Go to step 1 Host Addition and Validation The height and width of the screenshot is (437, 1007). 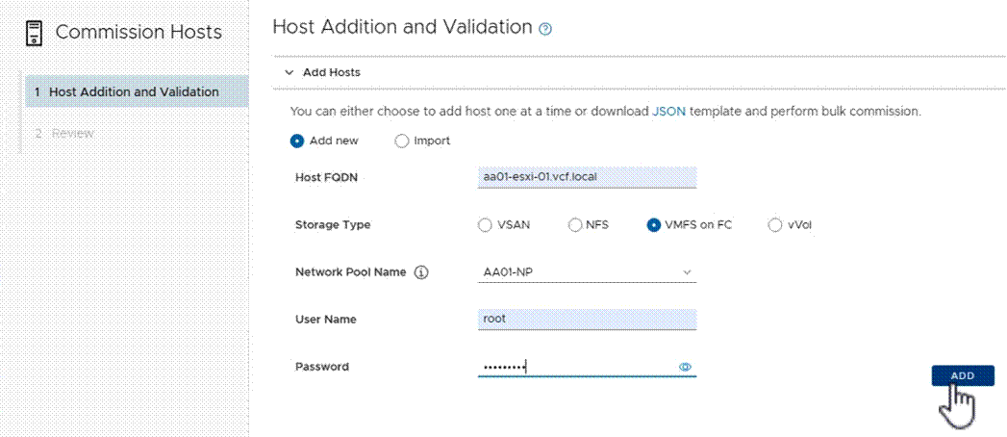137,91
